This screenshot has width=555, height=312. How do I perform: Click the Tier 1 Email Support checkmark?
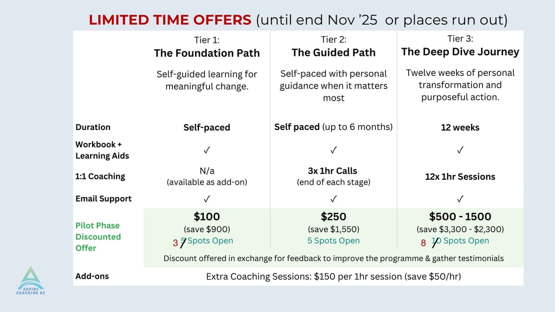206,199
